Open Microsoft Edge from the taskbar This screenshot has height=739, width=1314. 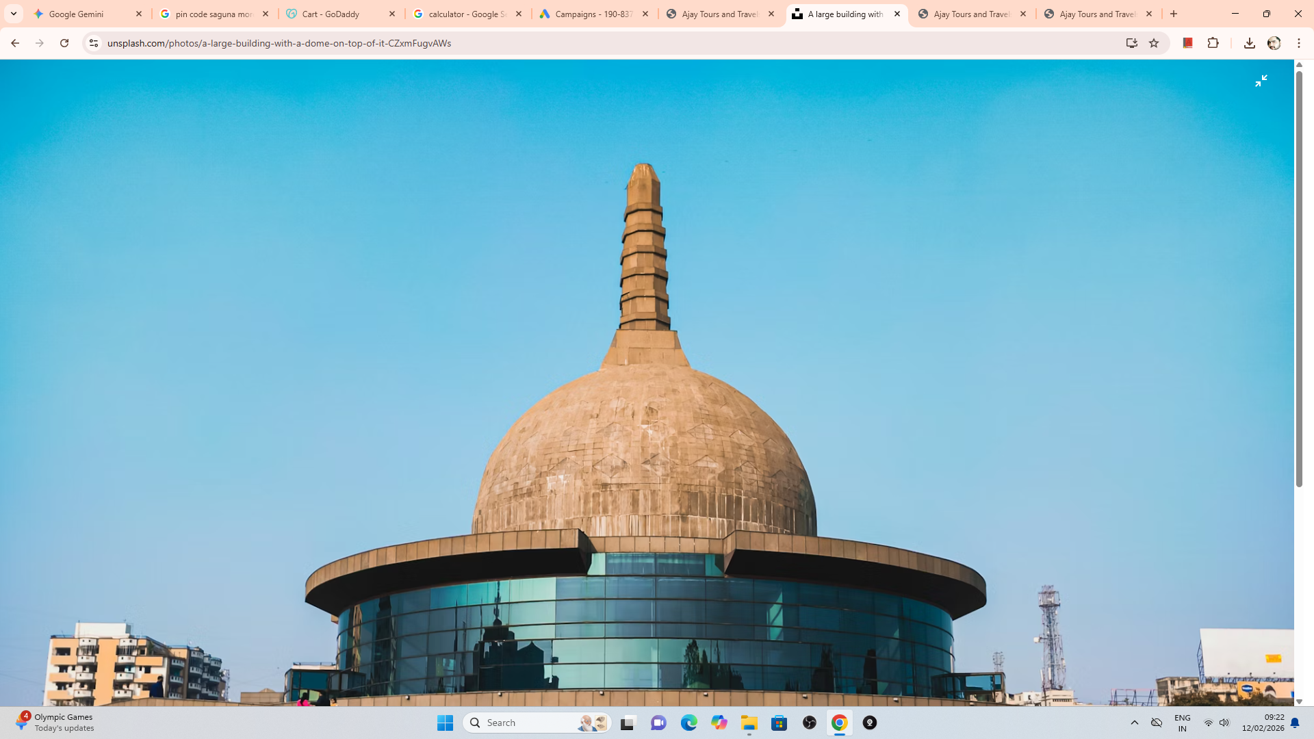[689, 723]
